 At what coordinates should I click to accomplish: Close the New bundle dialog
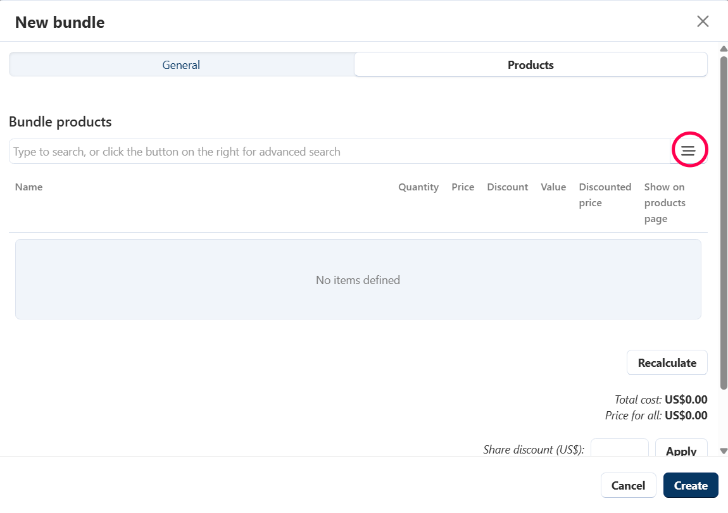click(x=703, y=22)
